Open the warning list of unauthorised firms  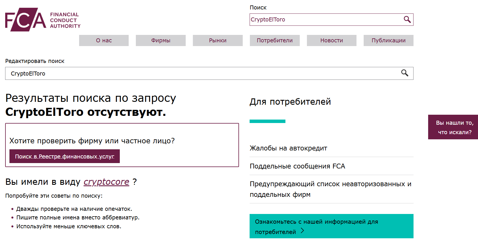click(x=330, y=189)
